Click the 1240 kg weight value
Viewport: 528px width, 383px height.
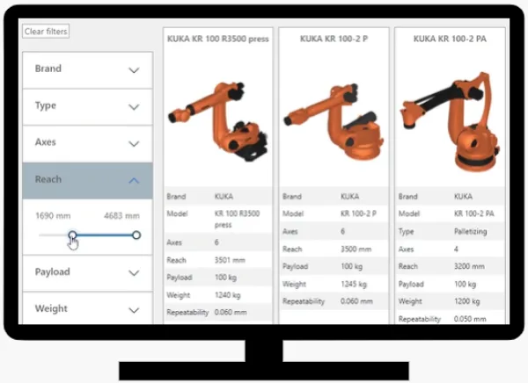(228, 295)
